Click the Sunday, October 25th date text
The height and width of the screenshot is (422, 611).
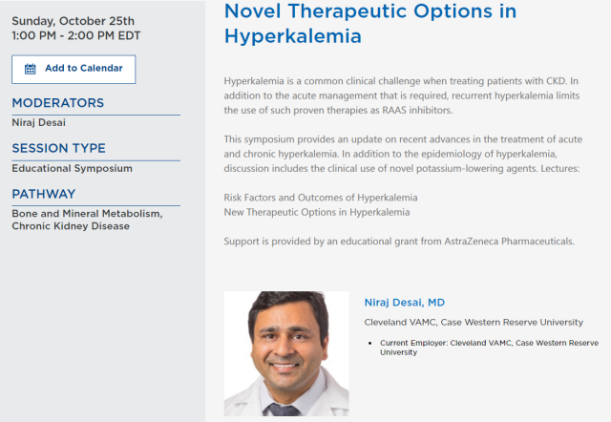coord(74,21)
